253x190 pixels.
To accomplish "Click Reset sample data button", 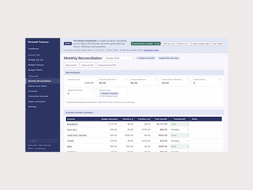I will [201, 44].
